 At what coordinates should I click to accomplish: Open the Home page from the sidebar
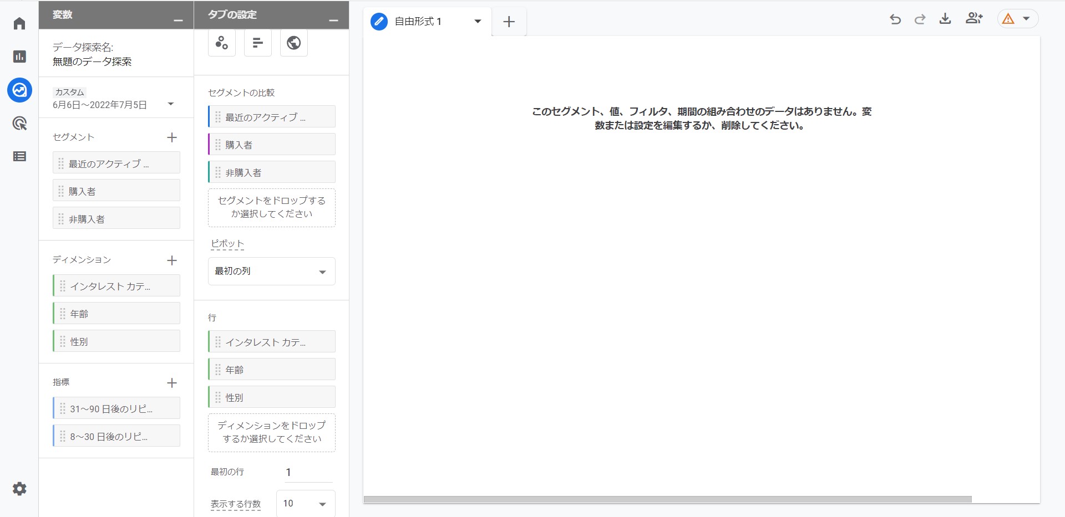click(19, 23)
